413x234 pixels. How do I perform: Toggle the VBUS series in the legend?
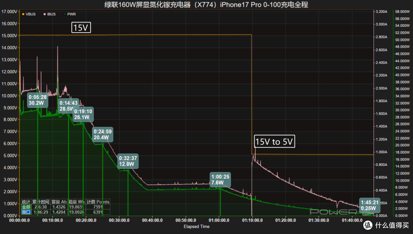pos(29,14)
